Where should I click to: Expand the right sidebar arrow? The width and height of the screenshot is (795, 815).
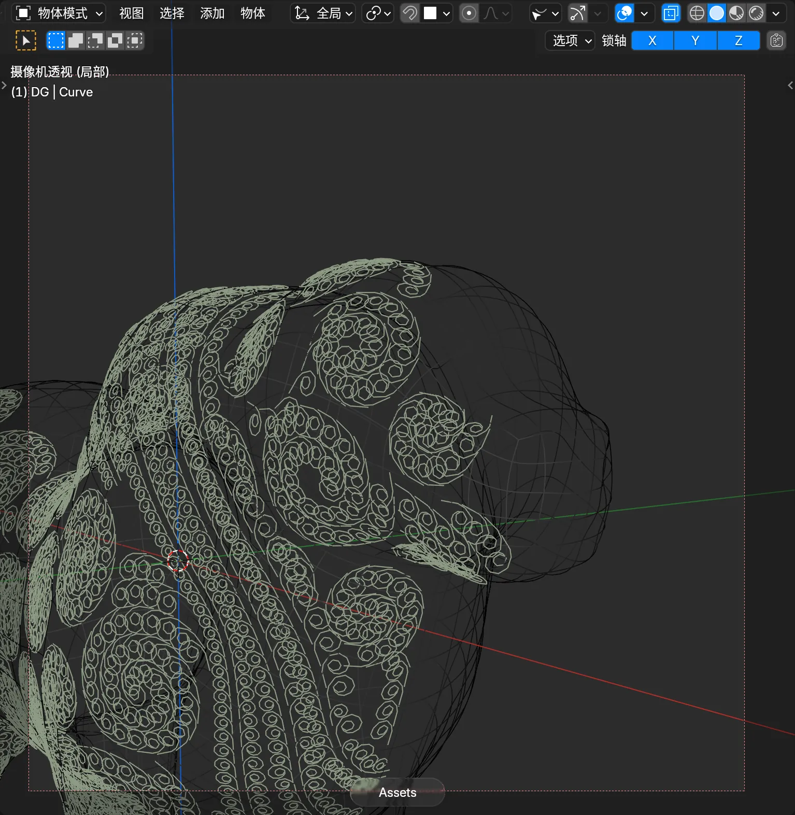tap(790, 85)
